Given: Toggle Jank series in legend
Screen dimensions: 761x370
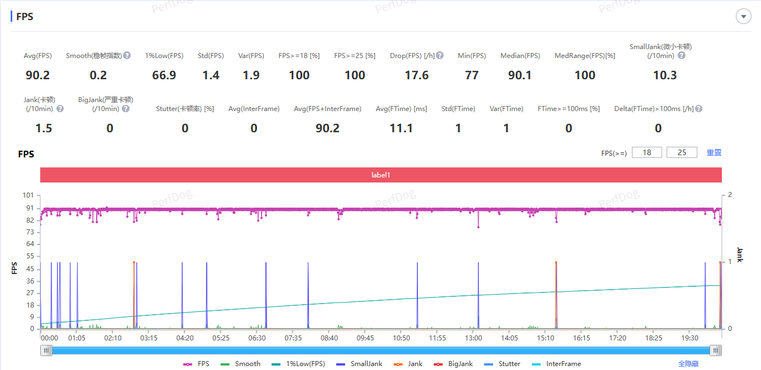Looking at the screenshot, I should (408, 364).
